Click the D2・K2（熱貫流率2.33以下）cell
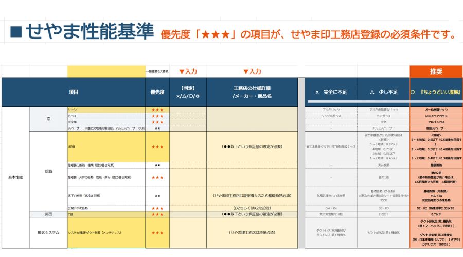The image size is (463, 257). point(436,208)
